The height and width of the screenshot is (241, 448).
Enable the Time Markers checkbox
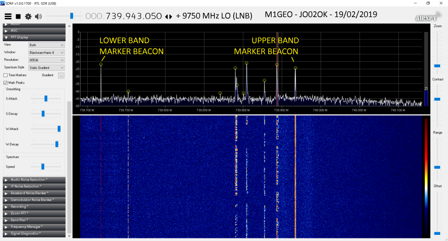pyautogui.click(x=5, y=75)
